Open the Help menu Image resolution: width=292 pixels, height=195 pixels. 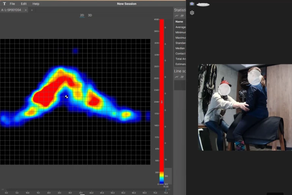tap(36, 4)
